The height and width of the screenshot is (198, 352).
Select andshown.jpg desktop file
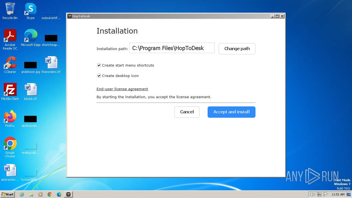(31, 67)
